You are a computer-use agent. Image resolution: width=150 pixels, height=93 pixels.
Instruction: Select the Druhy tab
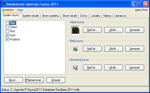point(84,16)
